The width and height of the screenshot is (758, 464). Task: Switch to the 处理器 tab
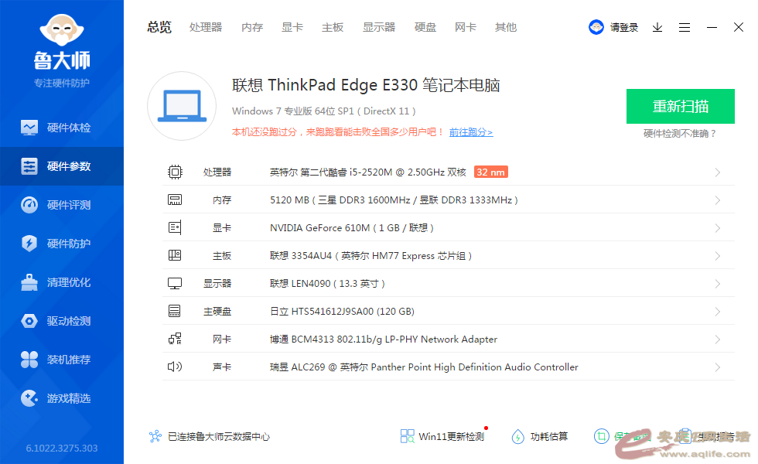[206, 27]
